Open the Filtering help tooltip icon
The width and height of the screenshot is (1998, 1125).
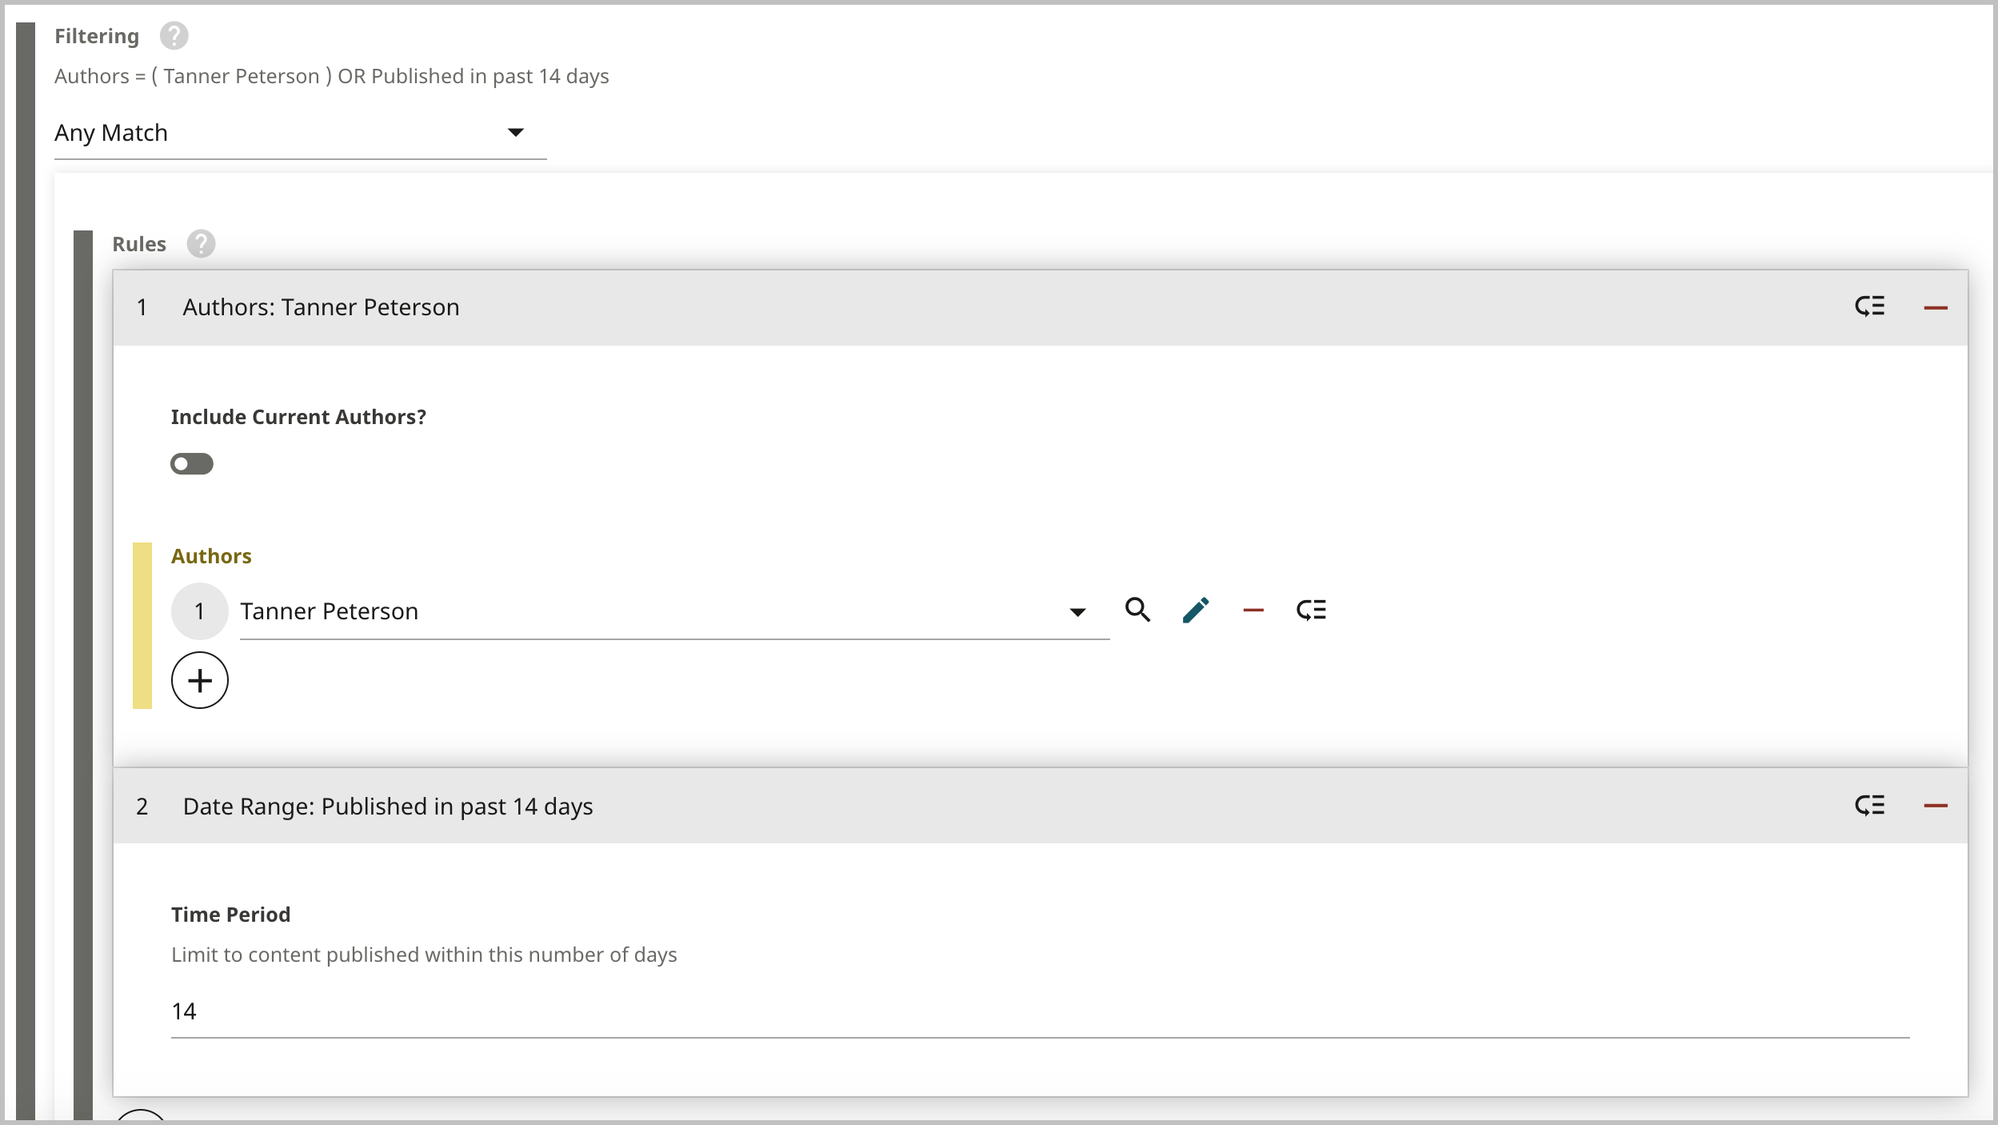(x=174, y=36)
